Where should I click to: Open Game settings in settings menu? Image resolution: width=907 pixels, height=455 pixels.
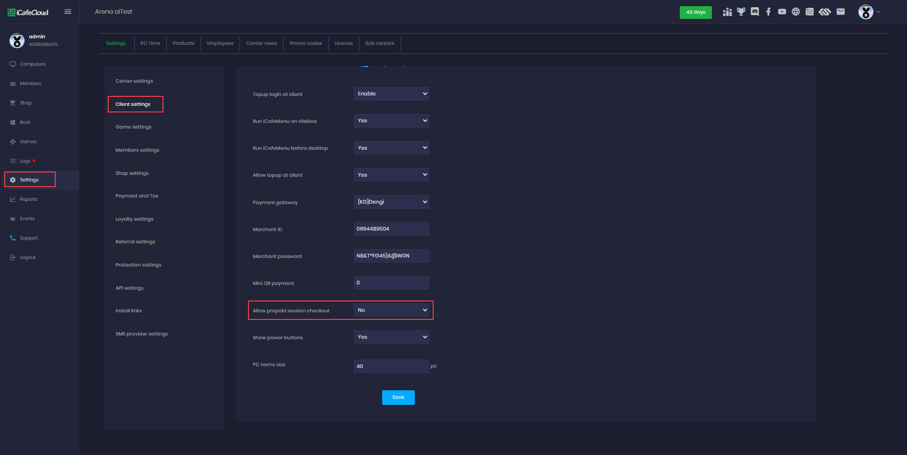(x=133, y=127)
